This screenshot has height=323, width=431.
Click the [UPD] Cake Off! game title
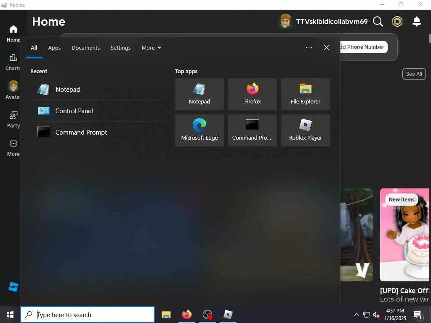pos(404,291)
